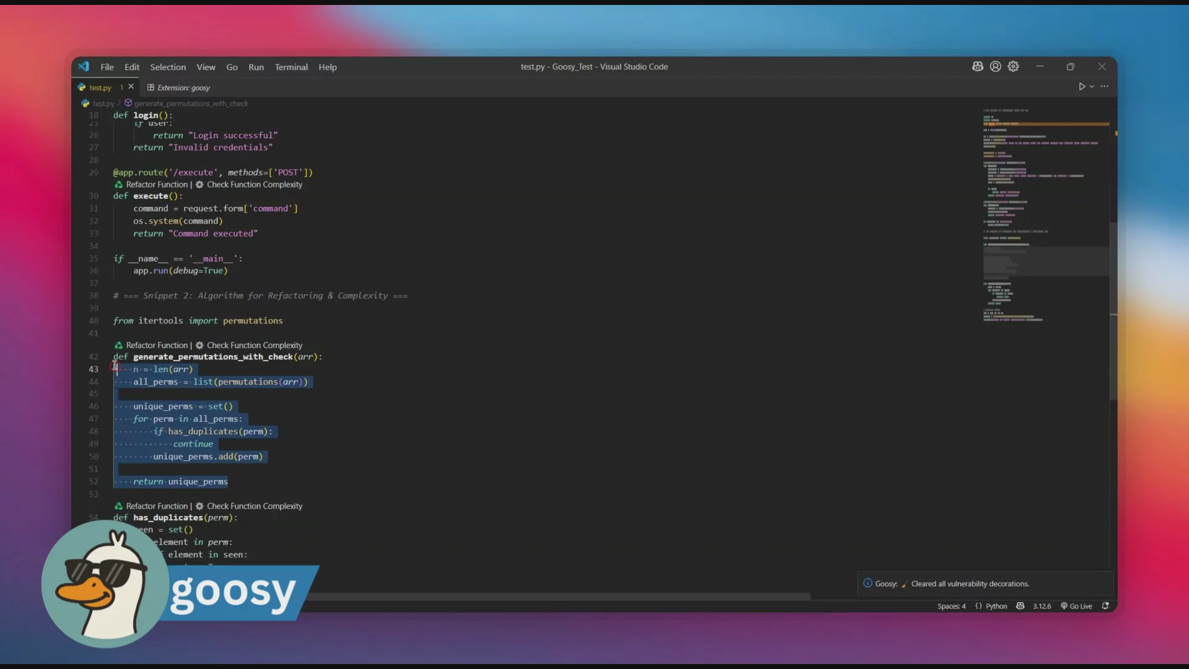This screenshot has width=1189, height=669.
Task: Open the Selection menu
Action: point(168,67)
